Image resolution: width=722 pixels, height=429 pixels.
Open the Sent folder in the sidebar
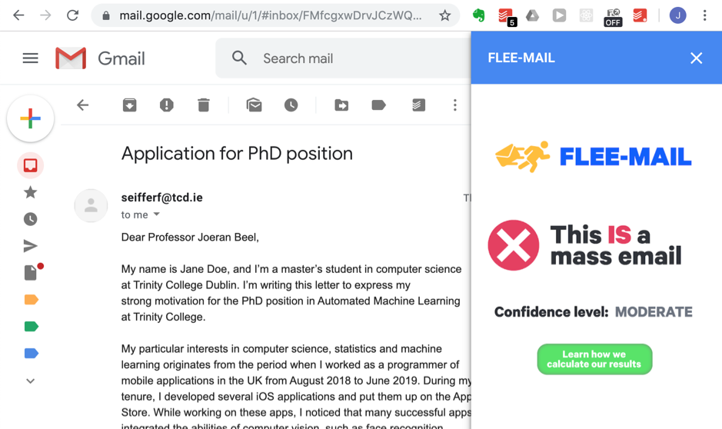(x=31, y=246)
